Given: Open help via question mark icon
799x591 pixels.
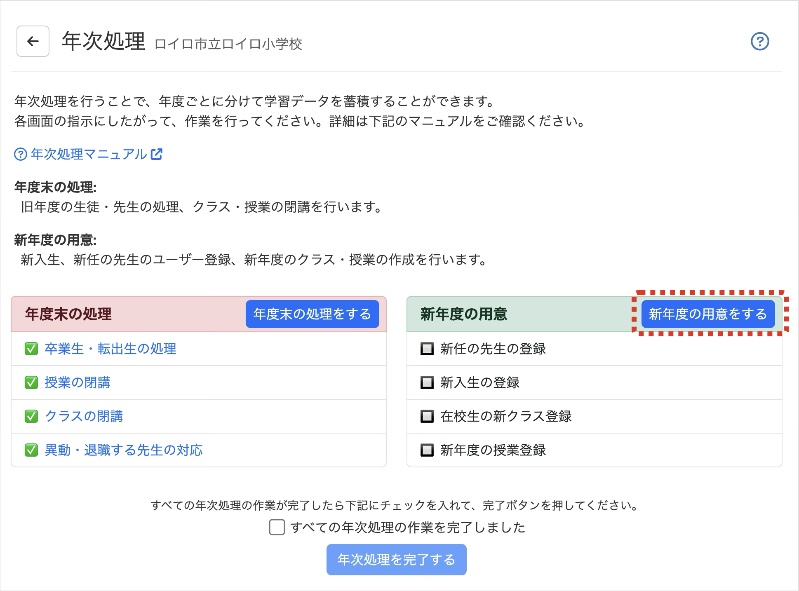Looking at the screenshot, I should (760, 41).
